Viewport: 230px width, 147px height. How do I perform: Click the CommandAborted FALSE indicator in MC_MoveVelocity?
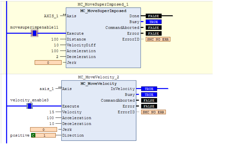149,100
